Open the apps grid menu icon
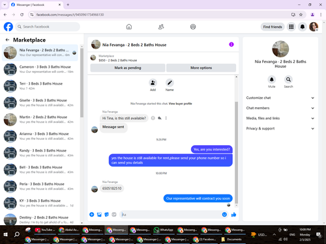The width and height of the screenshot is (326, 244). click(291, 27)
